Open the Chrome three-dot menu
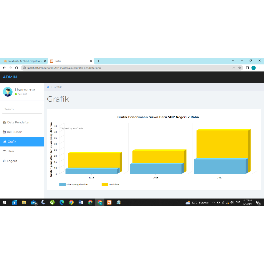The width and height of the screenshot is (264, 264). point(260,68)
